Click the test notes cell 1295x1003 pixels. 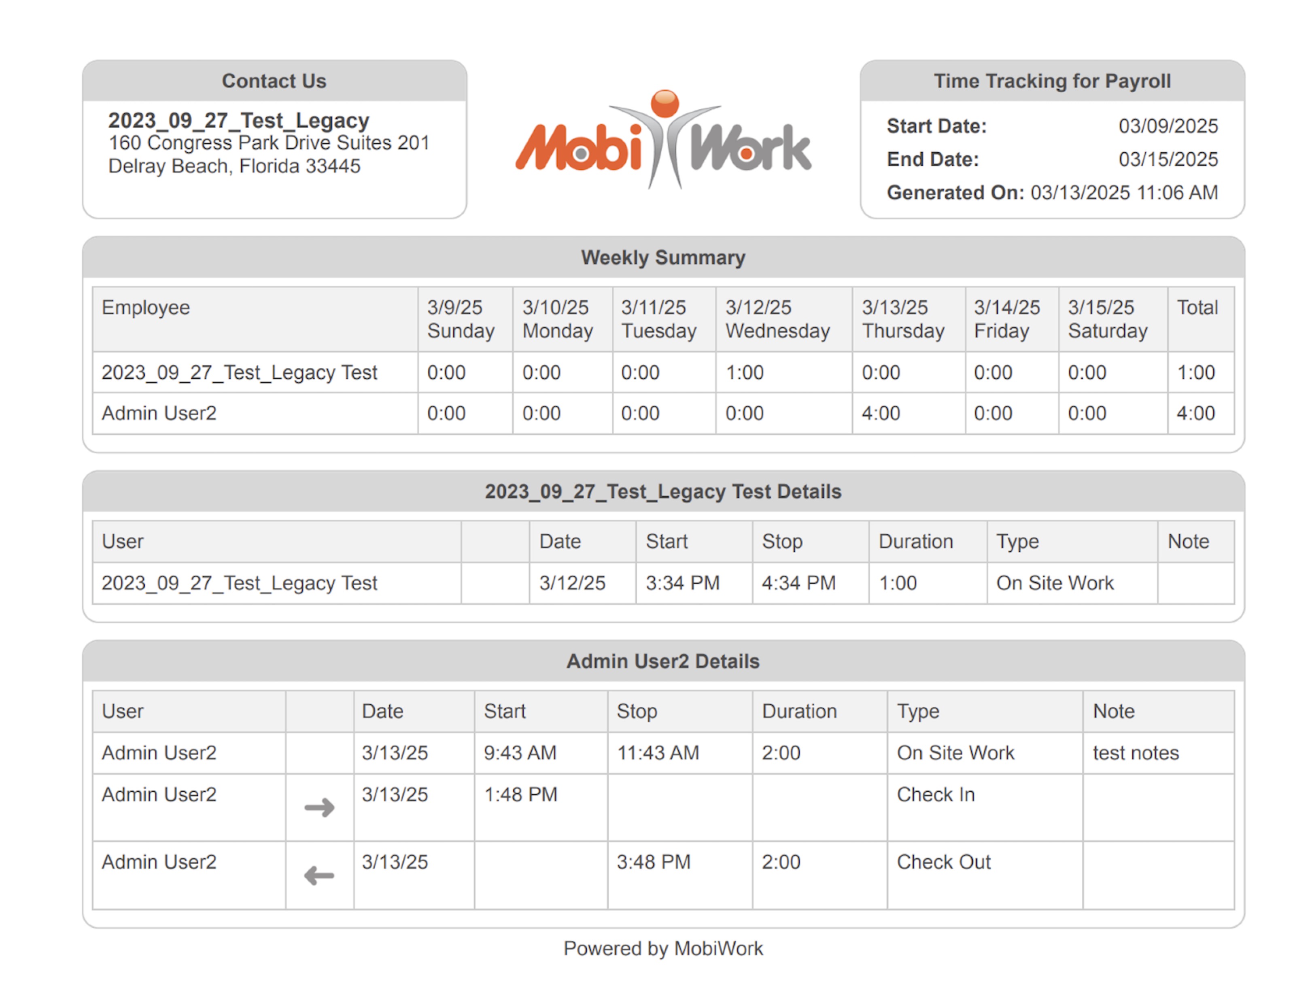click(1136, 753)
